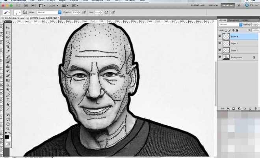The image size is (260, 158).
Task: Select the Brush tool in toolbox
Action: click(8, 62)
